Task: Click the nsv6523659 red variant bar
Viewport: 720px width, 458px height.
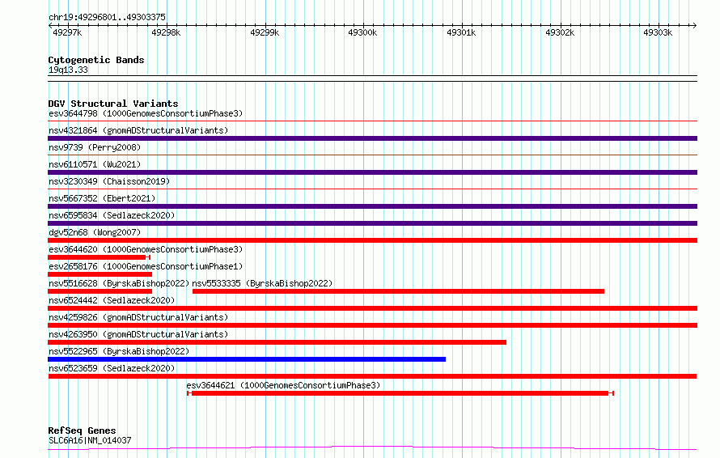Action: (x=372, y=376)
